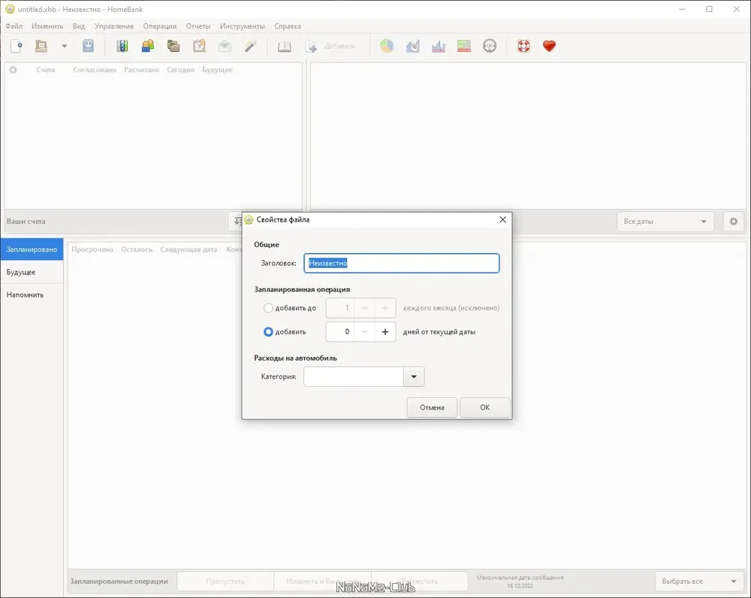Open the Scheduled/Templates manager icon
751x598 pixels.
tap(199, 46)
